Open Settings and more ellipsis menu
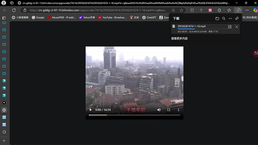The width and height of the screenshot is (258, 145). [247, 10]
